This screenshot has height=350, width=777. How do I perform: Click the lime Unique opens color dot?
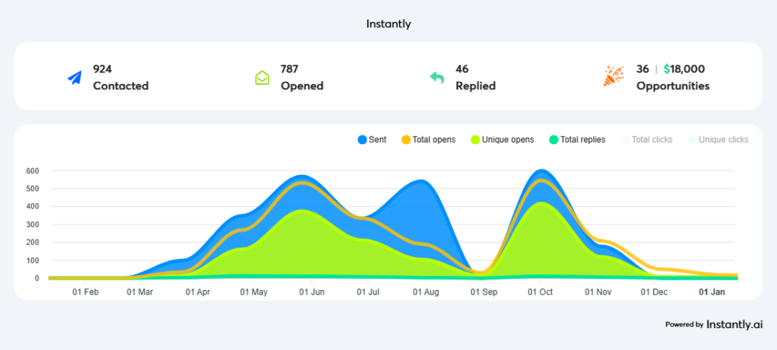click(x=475, y=139)
